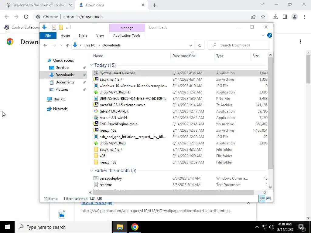Click Explorer horizontal scrollbar thumb
The width and height of the screenshot is (311, 233).
173,192
